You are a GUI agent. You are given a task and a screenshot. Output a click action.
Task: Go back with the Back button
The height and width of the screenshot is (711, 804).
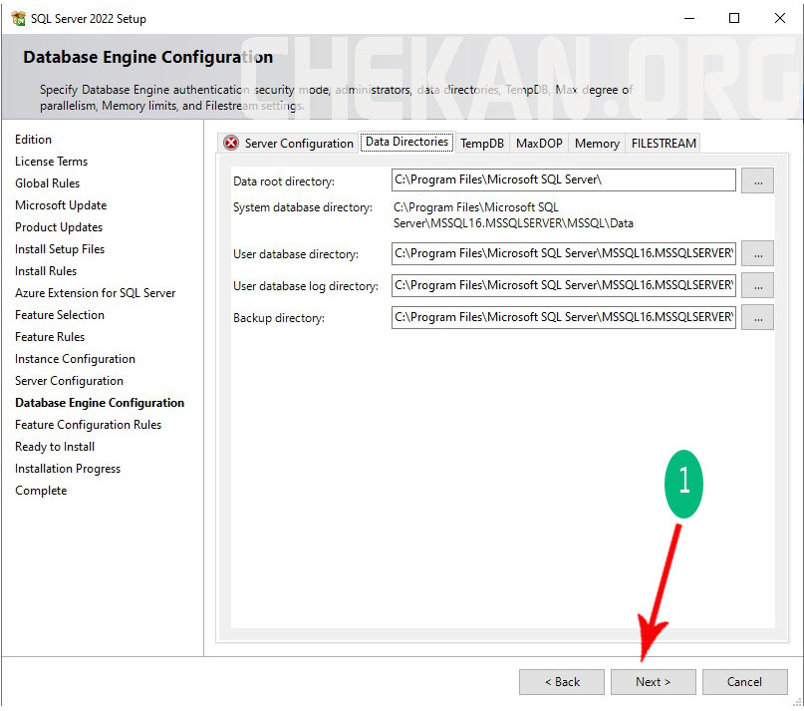click(562, 682)
